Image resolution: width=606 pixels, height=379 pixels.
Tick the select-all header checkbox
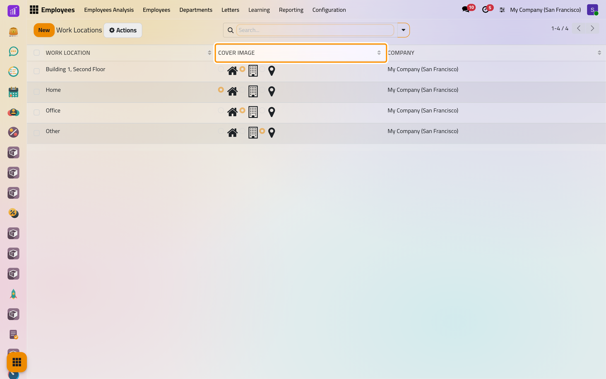[37, 53]
